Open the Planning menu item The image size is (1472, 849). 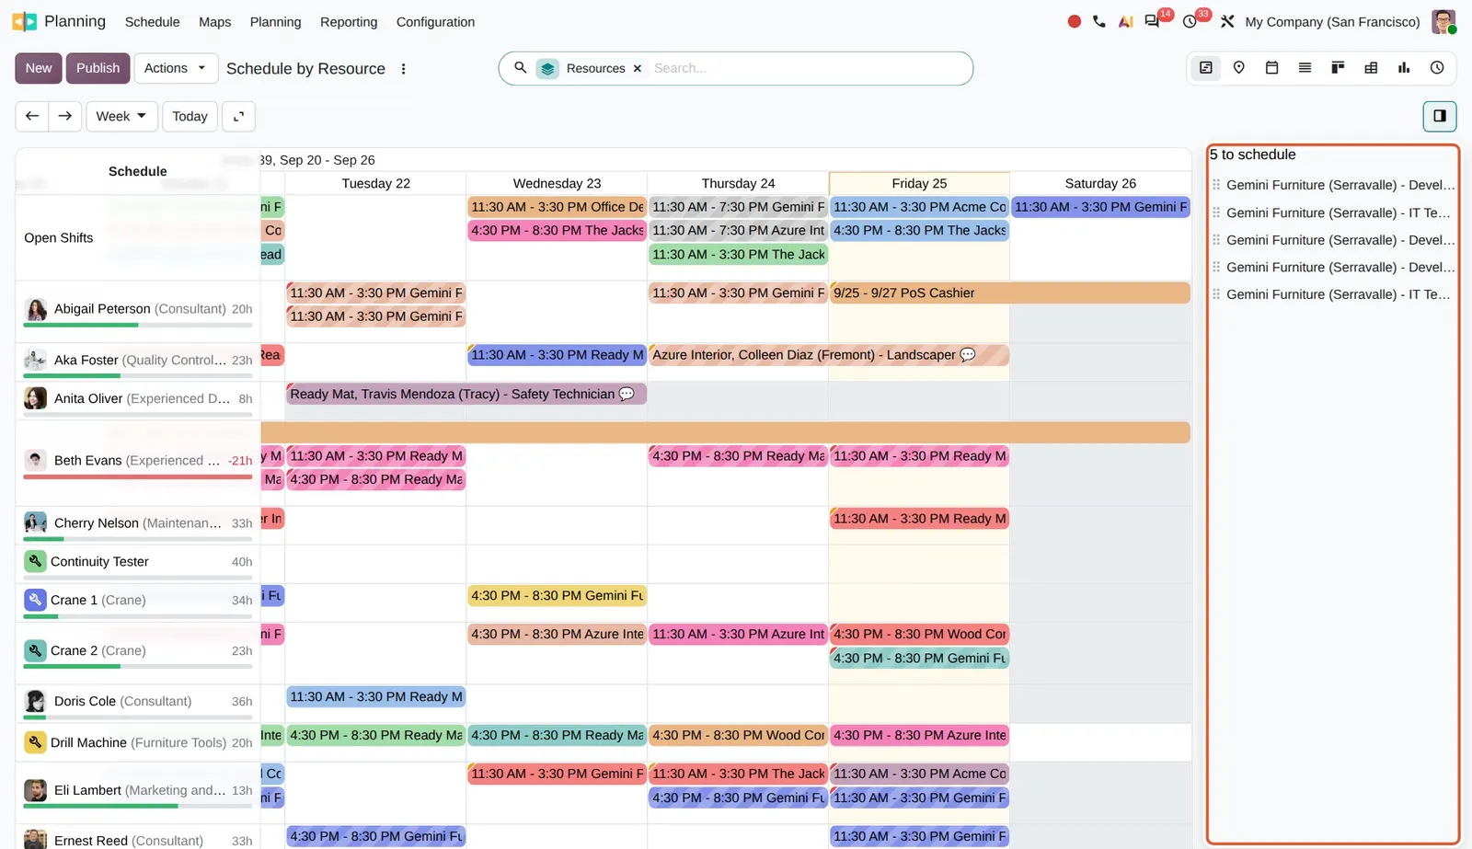click(275, 22)
